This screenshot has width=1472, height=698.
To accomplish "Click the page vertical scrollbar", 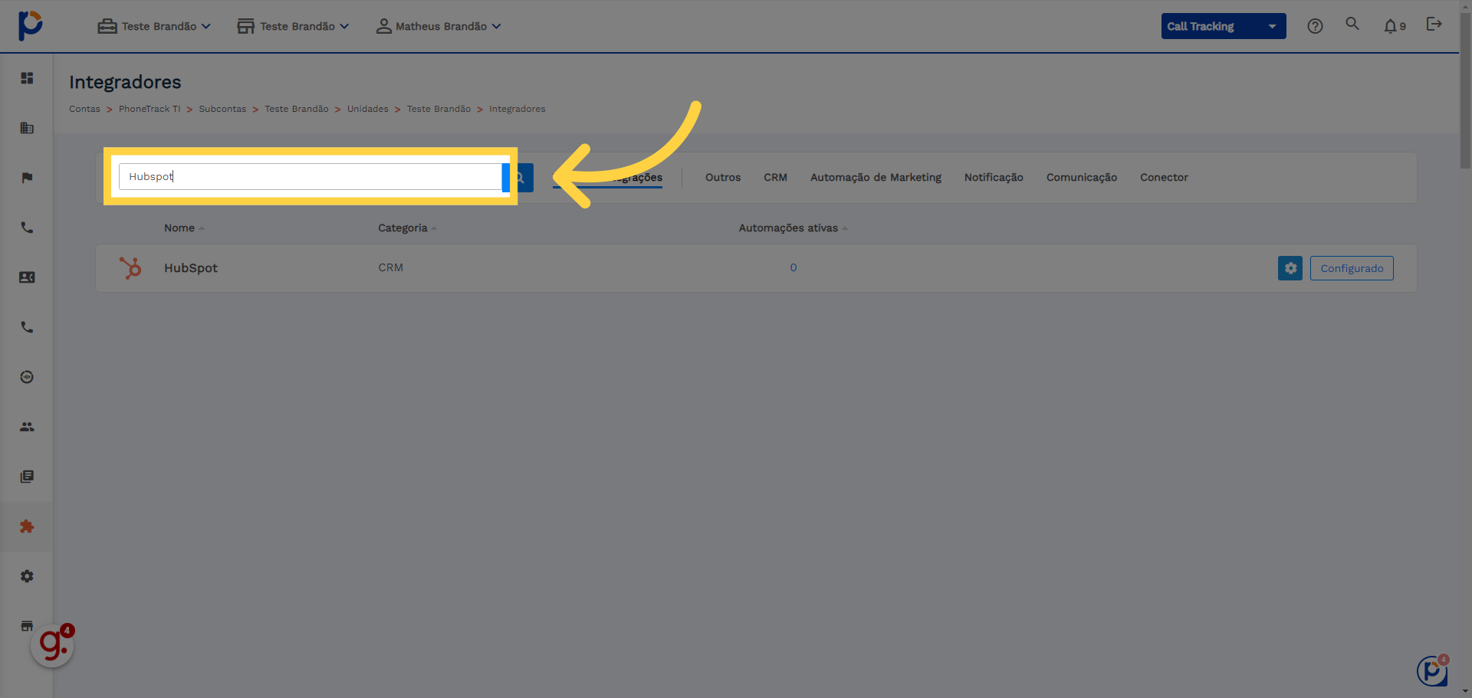I will 1465,92.
